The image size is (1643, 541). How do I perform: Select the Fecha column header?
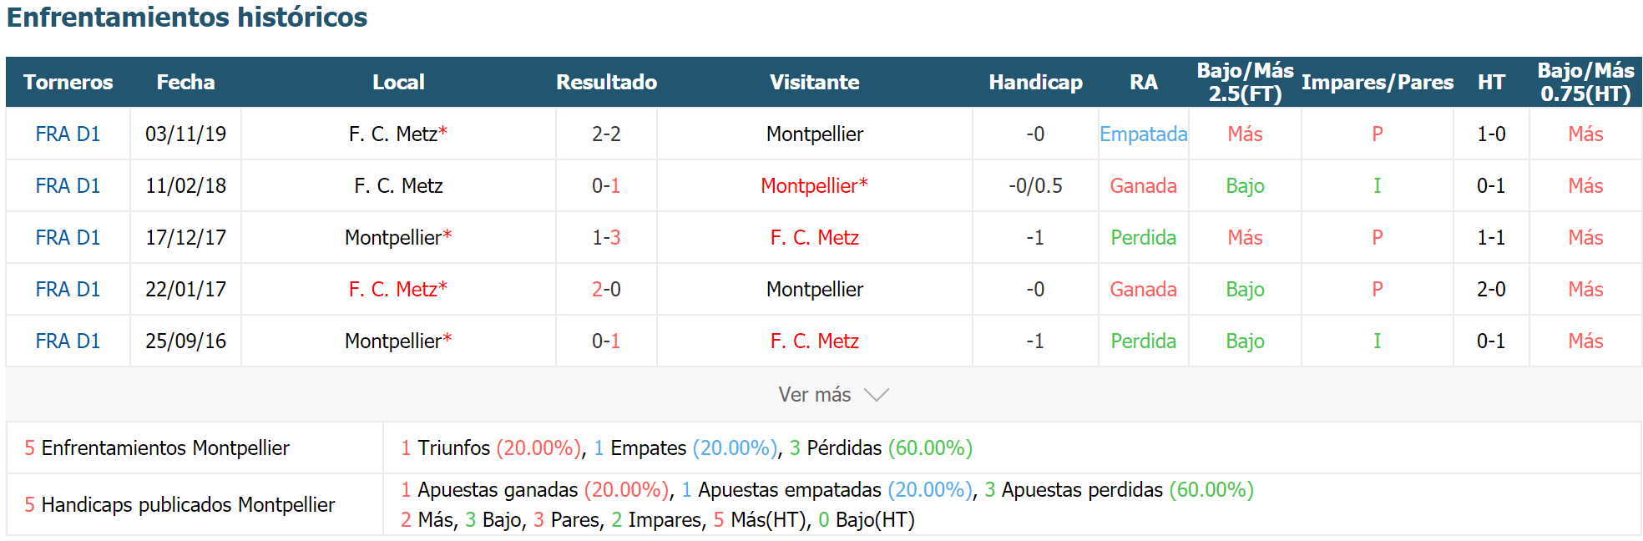(185, 82)
